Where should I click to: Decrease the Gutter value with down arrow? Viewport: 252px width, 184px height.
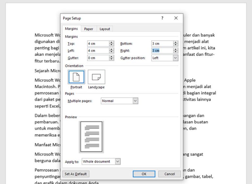pyautogui.click(x=111, y=59)
